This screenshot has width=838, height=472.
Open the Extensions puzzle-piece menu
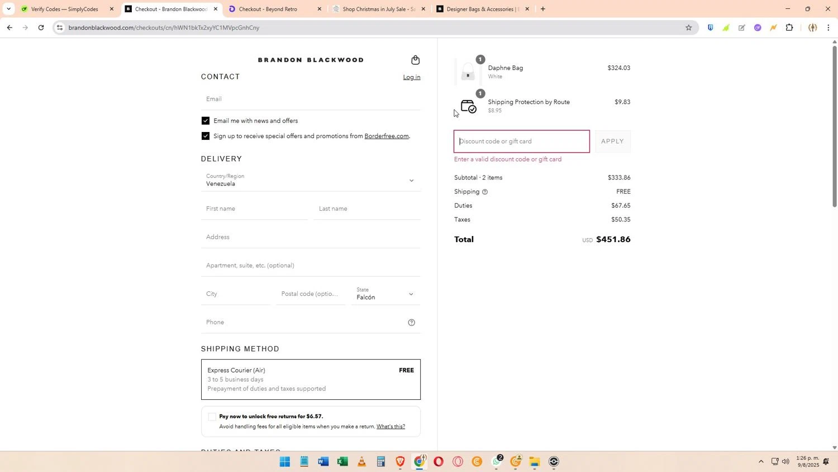(789, 27)
